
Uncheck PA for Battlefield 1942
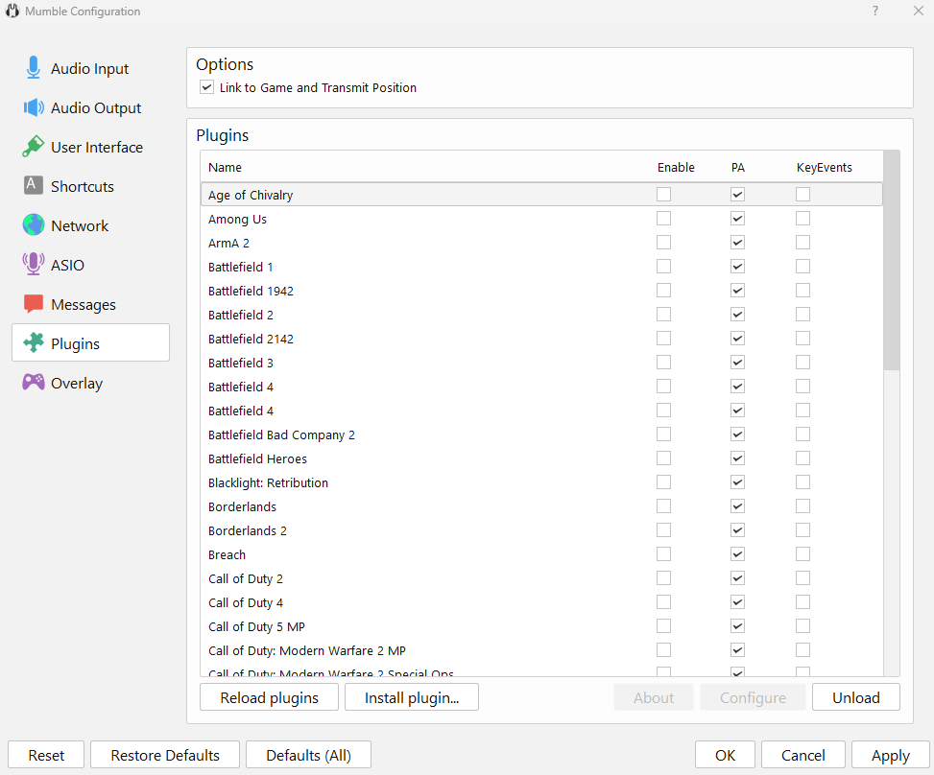tap(737, 291)
